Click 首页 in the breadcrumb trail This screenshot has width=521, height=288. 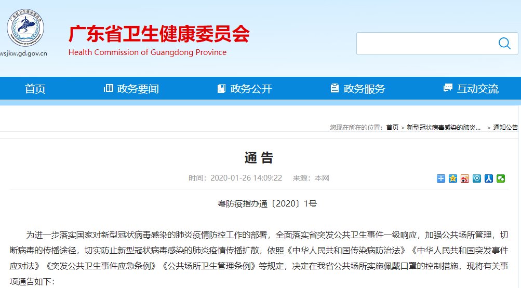(392, 127)
